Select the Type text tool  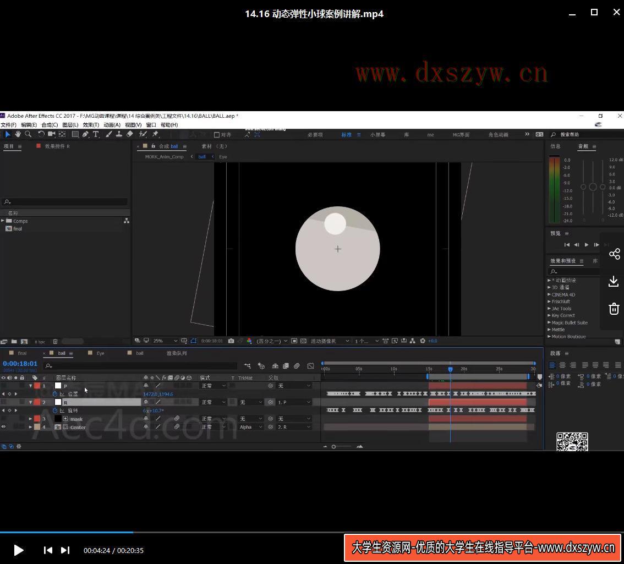[96, 134]
